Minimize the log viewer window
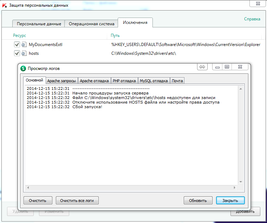 [218, 67]
